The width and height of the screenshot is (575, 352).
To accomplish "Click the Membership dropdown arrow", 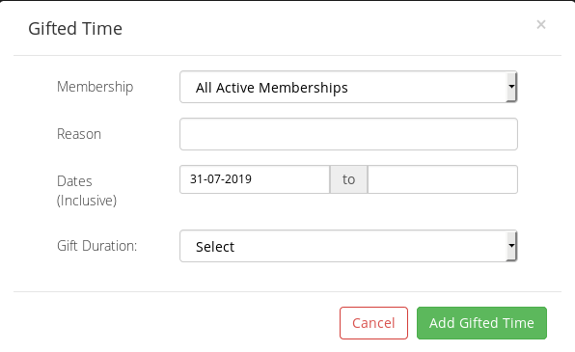I will point(511,87).
